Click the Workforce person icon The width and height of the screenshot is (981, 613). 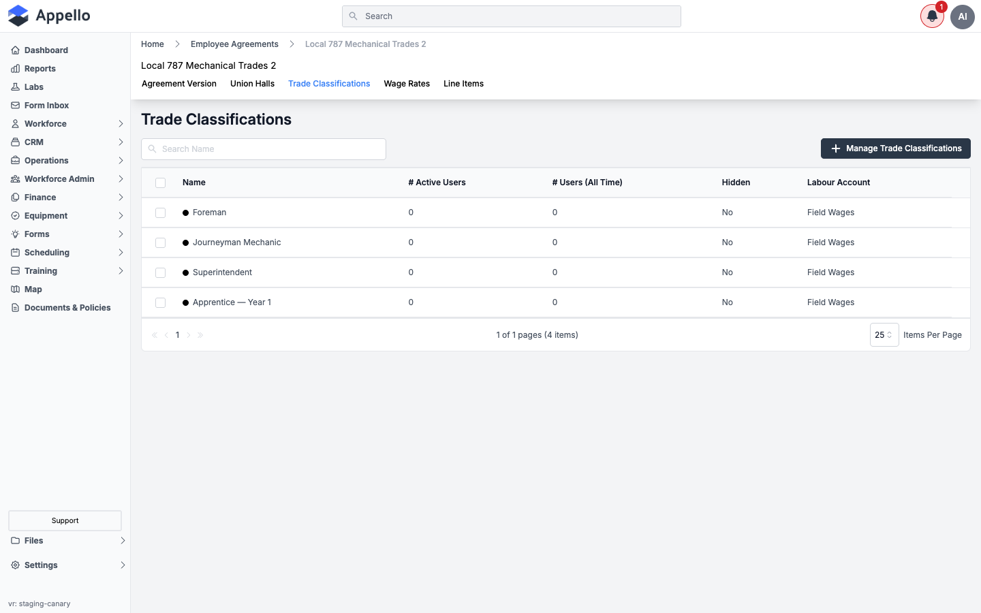pyautogui.click(x=15, y=124)
